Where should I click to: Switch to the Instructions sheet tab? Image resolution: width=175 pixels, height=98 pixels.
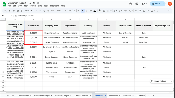click(24, 96)
